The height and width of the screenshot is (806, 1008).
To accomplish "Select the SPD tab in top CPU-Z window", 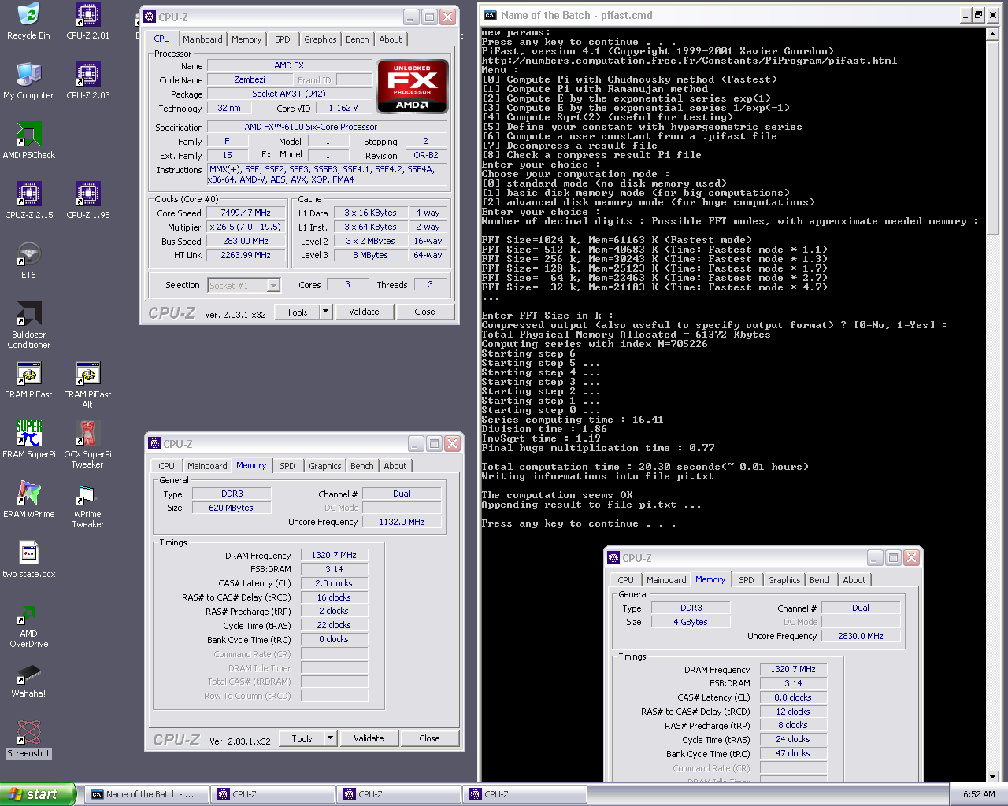I will coord(283,39).
